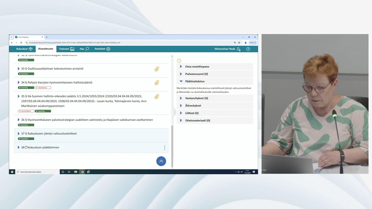This screenshot has height=209, width=372.
Task: Click the Vastaesitys tag on item 34
Action: pyautogui.click(x=43, y=88)
